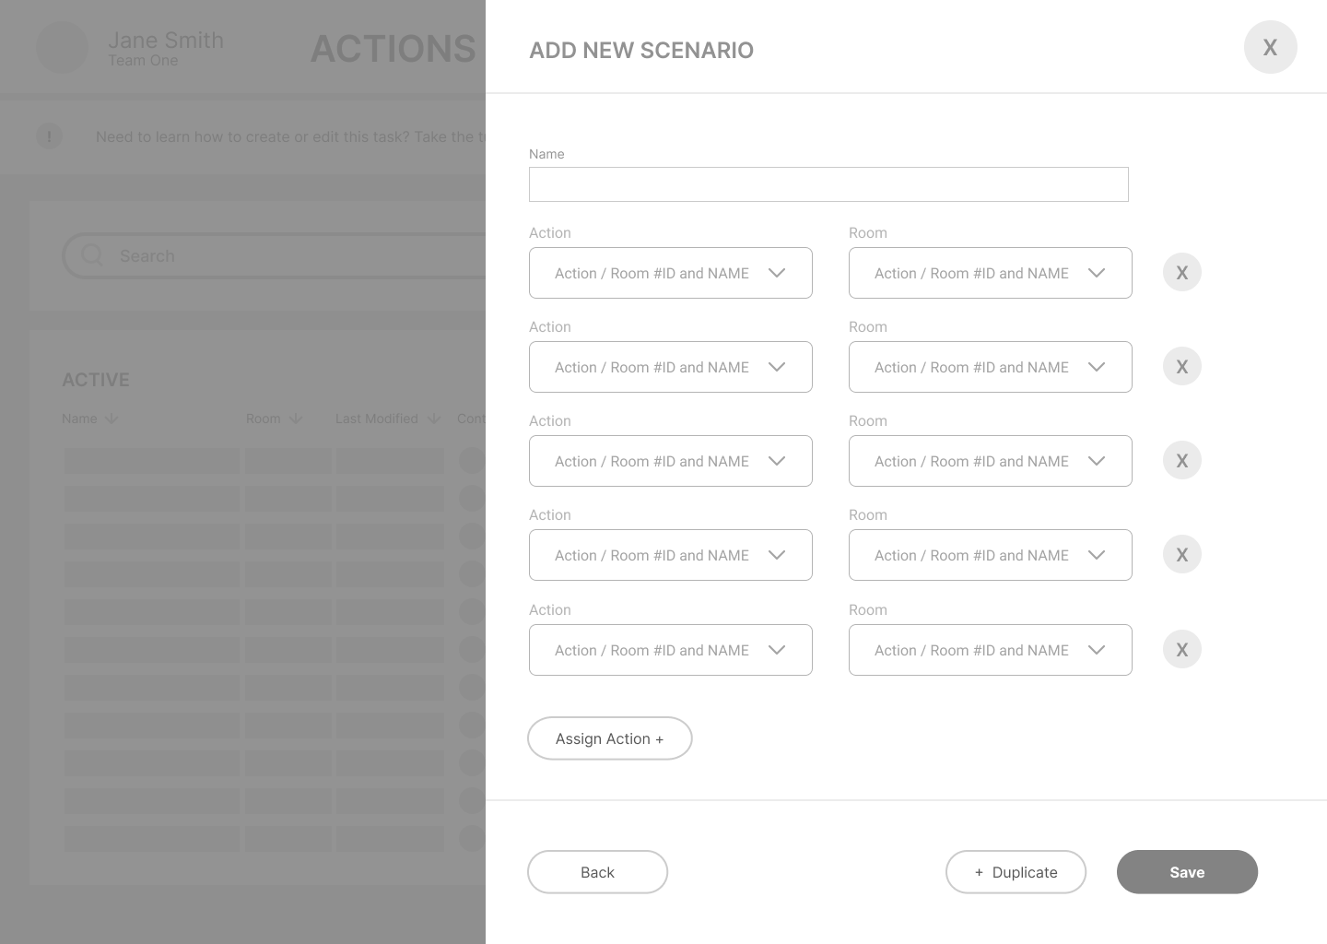Remove the second action row
This screenshot has width=1327, height=944.
coord(1181,367)
